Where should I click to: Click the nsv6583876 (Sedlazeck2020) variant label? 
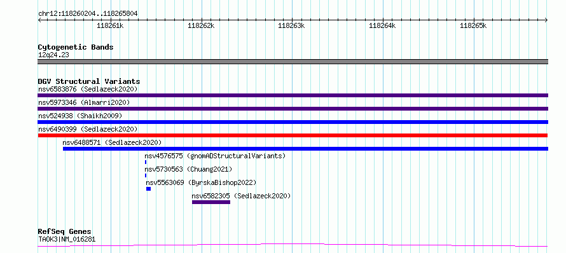[88, 89]
